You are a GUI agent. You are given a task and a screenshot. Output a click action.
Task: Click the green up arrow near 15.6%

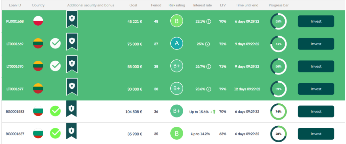pos(214,111)
